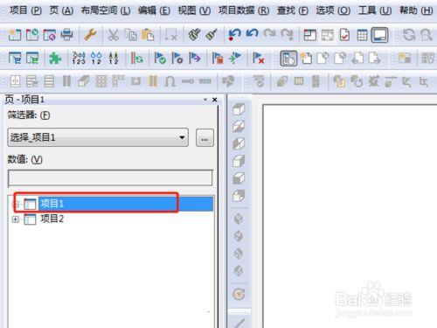Click the Open project icon with green circle
Viewport: 437px width, 328px height.
(x=32, y=35)
